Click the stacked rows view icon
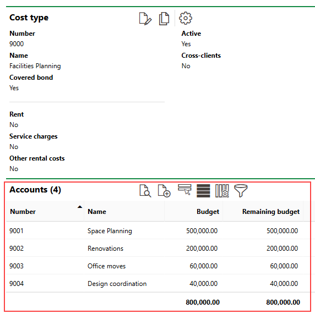The width and height of the screenshot is (315, 314). (203, 191)
